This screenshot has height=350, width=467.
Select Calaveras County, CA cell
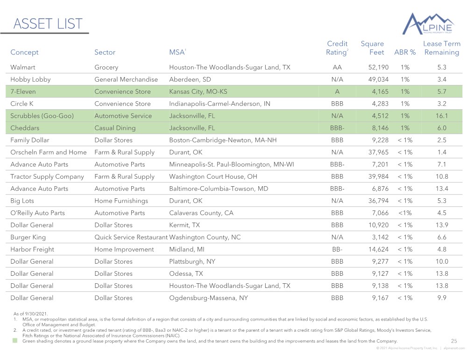pos(201,213)
